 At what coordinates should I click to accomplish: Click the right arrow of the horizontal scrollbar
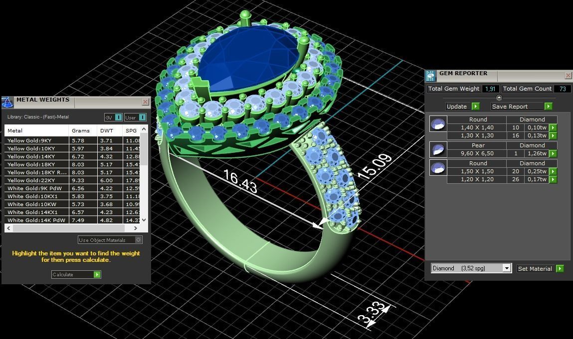point(136,228)
